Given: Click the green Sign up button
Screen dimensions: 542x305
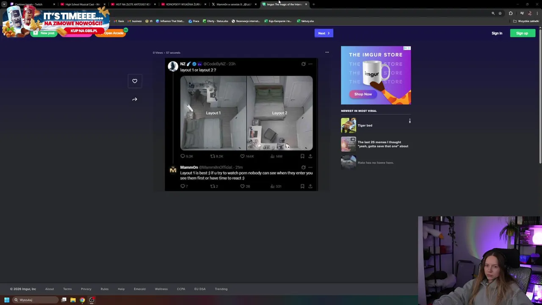Looking at the screenshot, I should pos(522,33).
